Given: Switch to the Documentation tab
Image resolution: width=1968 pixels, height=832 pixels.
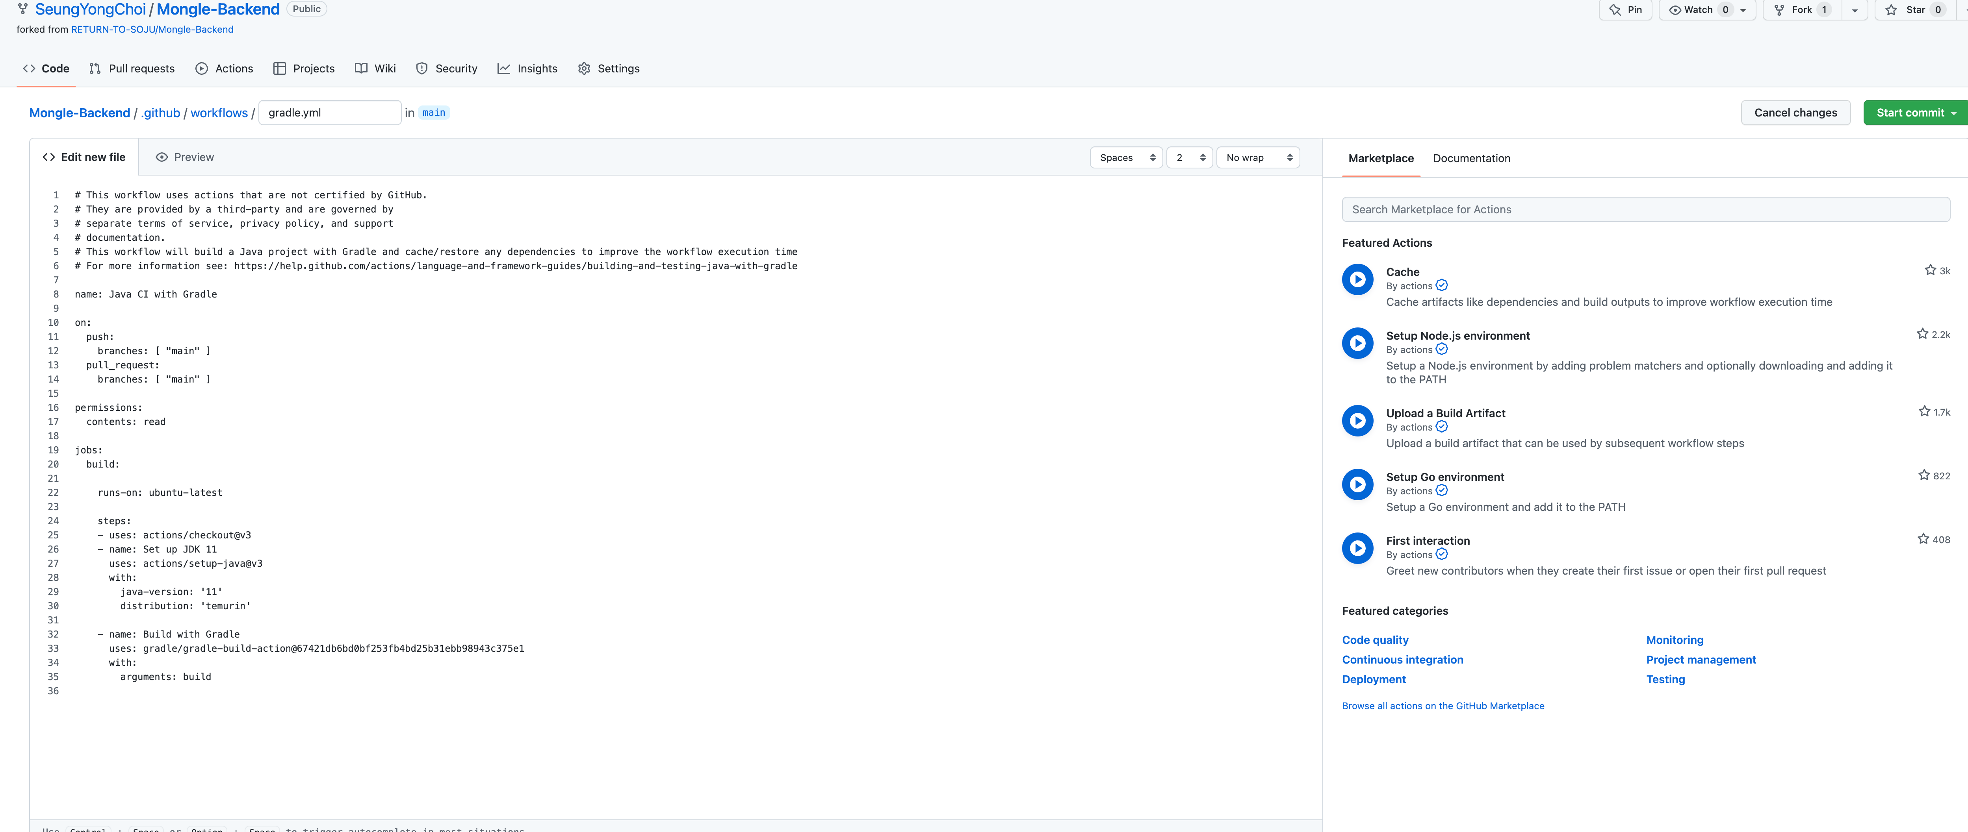Looking at the screenshot, I should pos(1470,159).
